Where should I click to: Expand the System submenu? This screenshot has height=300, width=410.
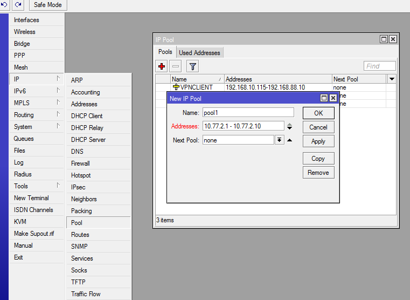(37, 127)
